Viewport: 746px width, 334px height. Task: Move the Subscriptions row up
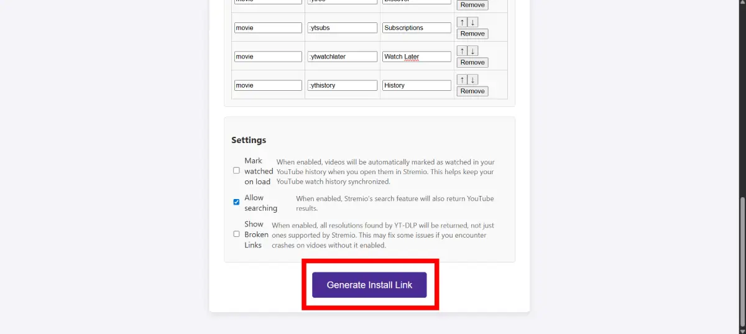[x=461, y=22]
